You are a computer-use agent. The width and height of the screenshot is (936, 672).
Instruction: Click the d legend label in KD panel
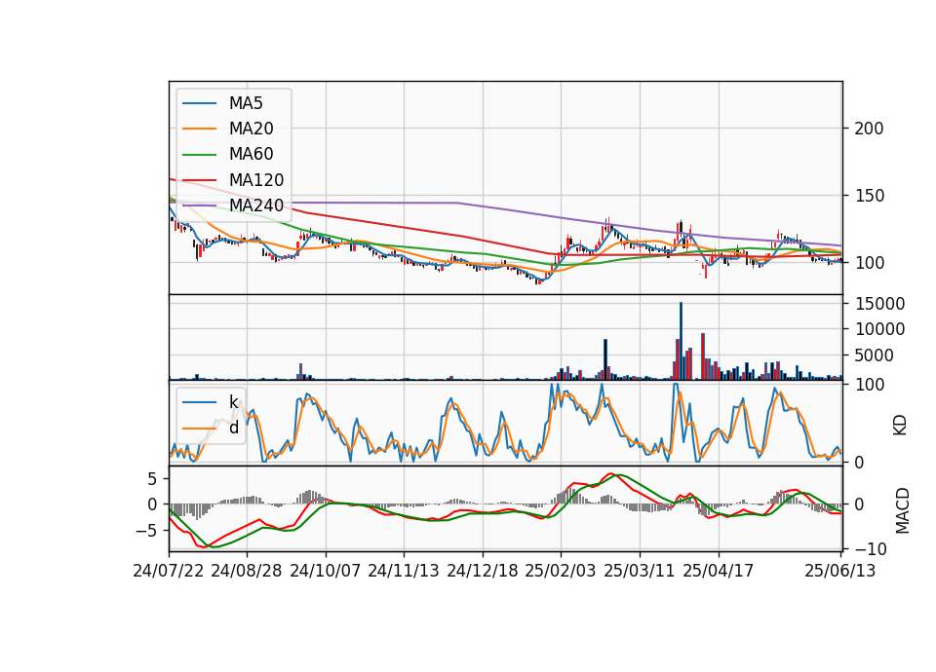click(233, 428)
